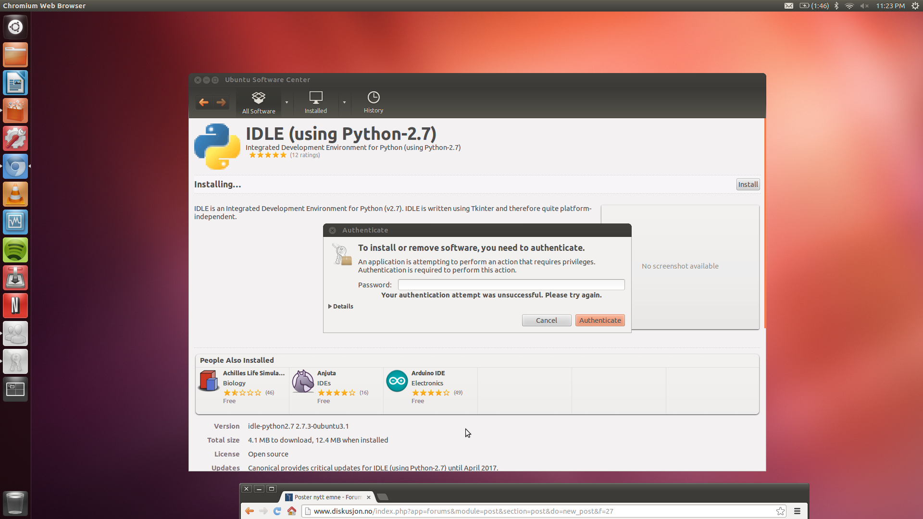Open System Monitor from launcher

(x=15, y=222)
